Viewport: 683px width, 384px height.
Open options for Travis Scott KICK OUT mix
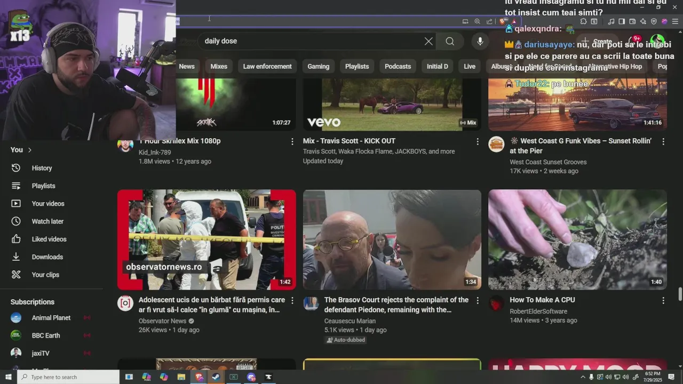coord(478,141)
